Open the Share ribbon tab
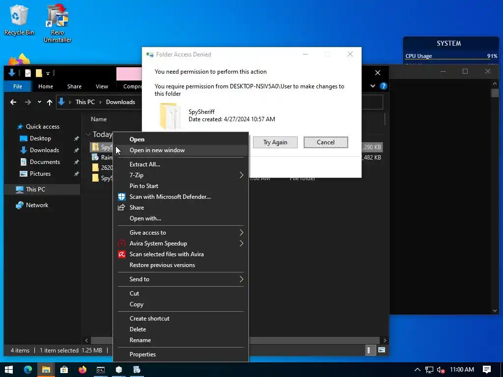The height and width of the screenshot is (377, 503). [74, 86]
